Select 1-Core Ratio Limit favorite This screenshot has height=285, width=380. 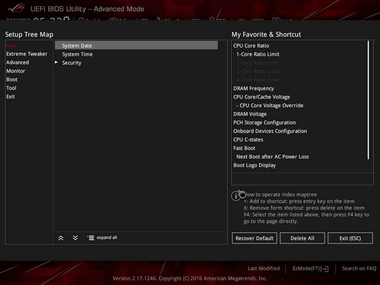pyautogui.click(x=258, y=54)
